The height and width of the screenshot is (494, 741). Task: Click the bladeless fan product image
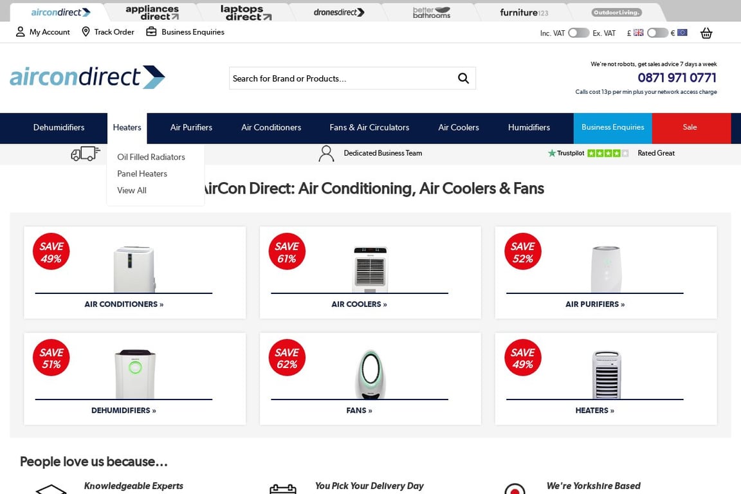[x=370, y=374]
